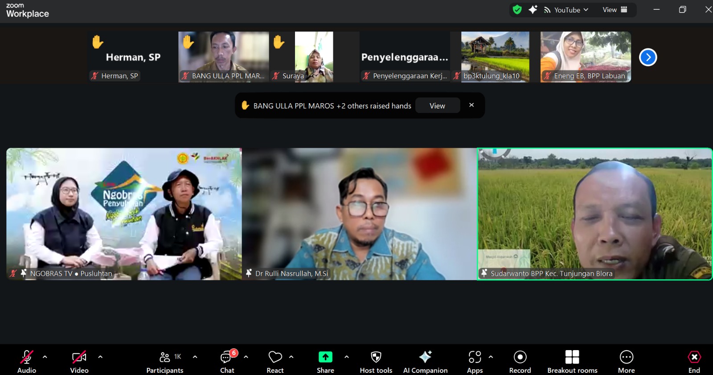Click NGOBRAS TV Pusluhtan video
Screen dimensions: 713x375
click(124, 214)
